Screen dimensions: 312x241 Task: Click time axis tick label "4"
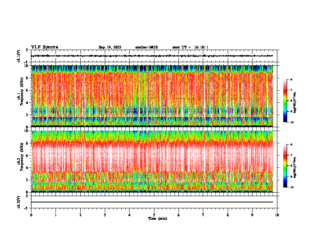click(130, 215)
